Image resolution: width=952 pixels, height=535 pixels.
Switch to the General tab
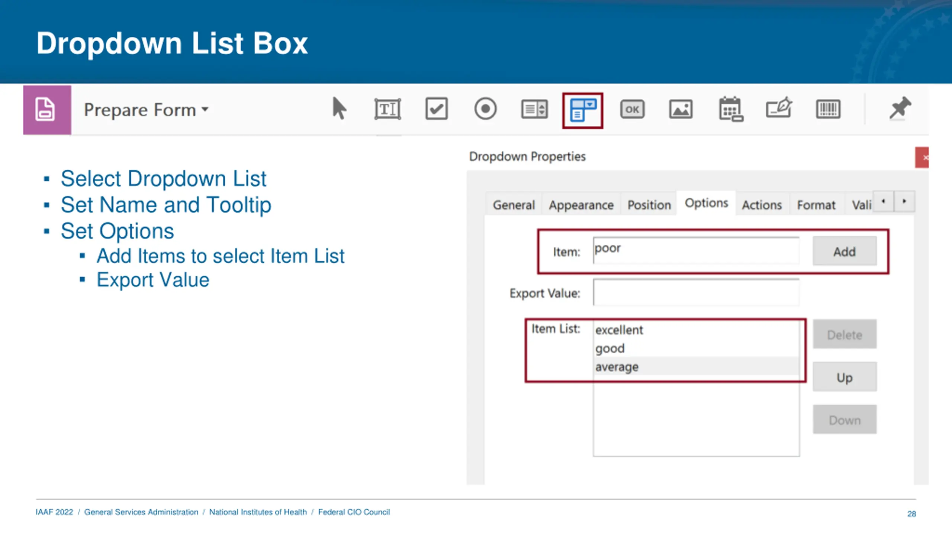tap(514, 205)
